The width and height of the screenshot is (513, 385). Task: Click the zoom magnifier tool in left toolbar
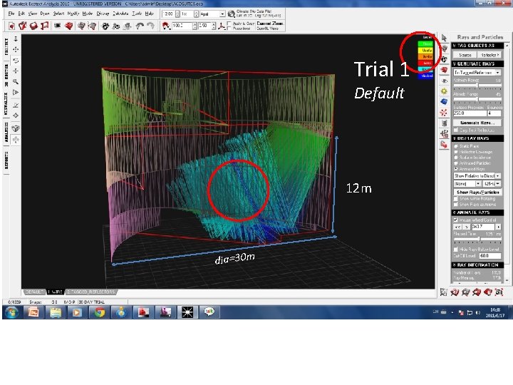16,81
